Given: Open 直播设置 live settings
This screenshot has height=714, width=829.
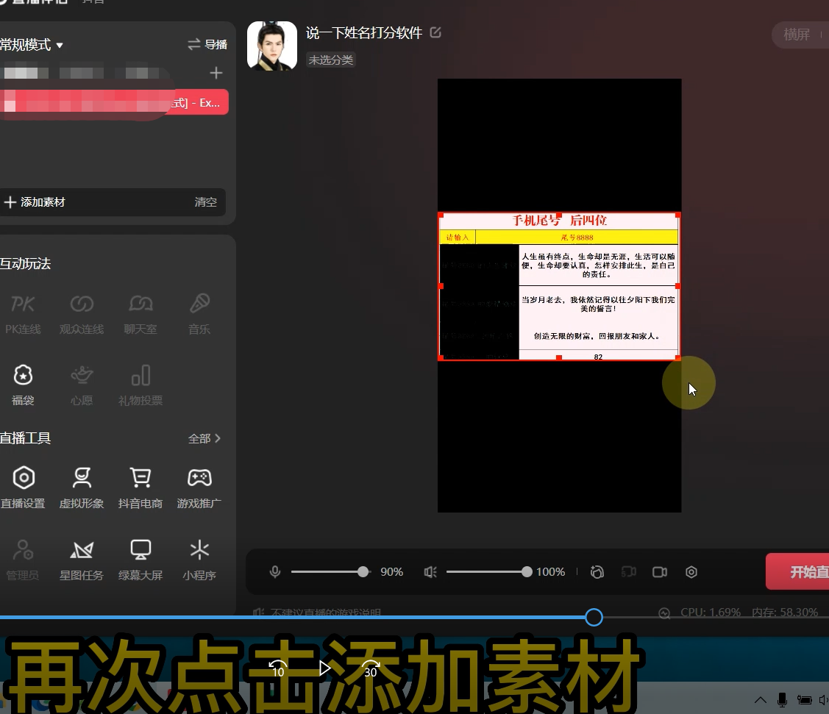Looking at the screenshot, I should click(23, 486).
